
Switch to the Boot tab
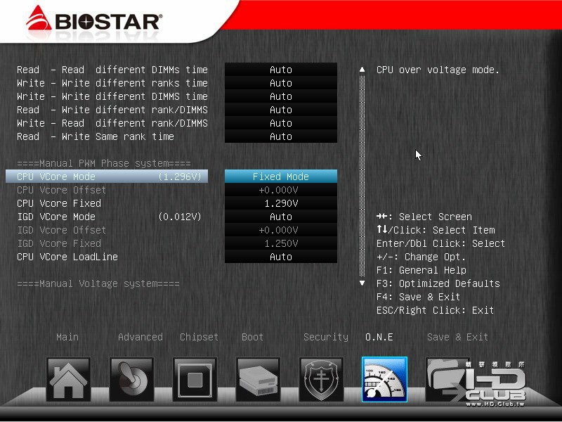(252, 337)
